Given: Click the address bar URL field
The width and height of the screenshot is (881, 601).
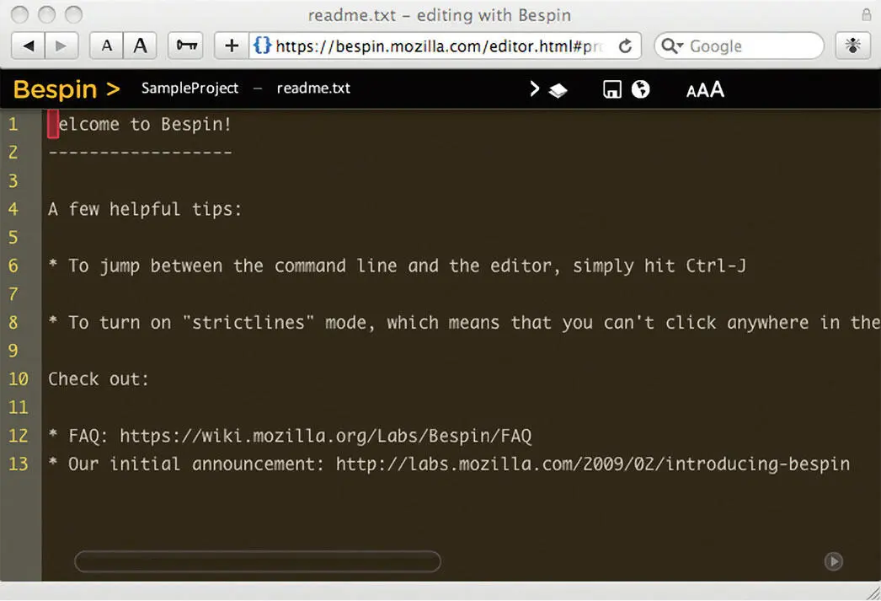Looking at the screenshot, I should point(438,46).
